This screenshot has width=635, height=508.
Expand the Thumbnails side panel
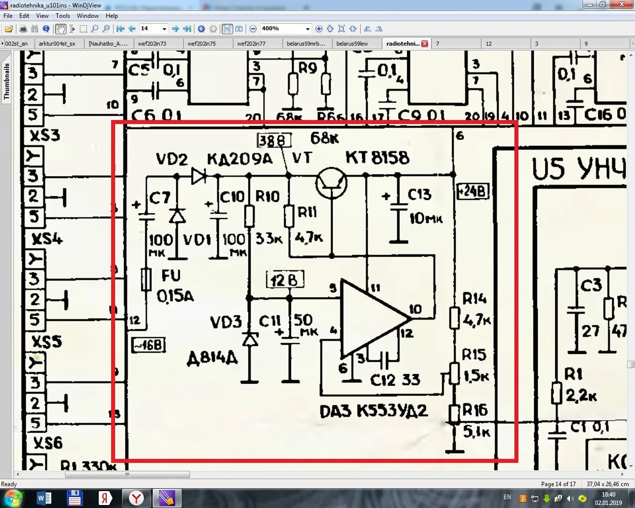(x=6, y=81)
